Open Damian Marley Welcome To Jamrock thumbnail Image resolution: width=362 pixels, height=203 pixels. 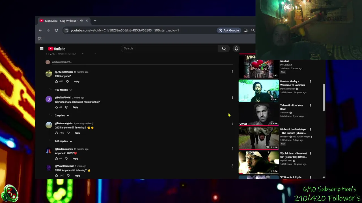[x=259, y=91]
